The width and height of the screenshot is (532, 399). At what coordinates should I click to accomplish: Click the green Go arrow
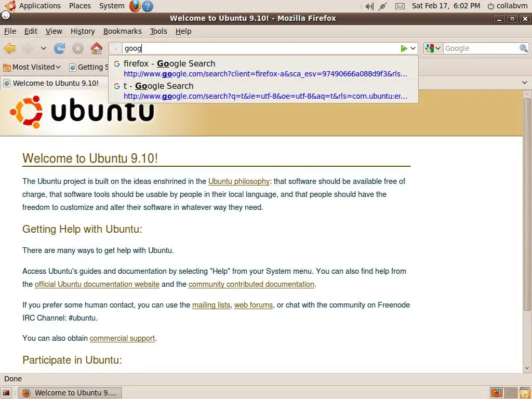(x=404, y=48)
